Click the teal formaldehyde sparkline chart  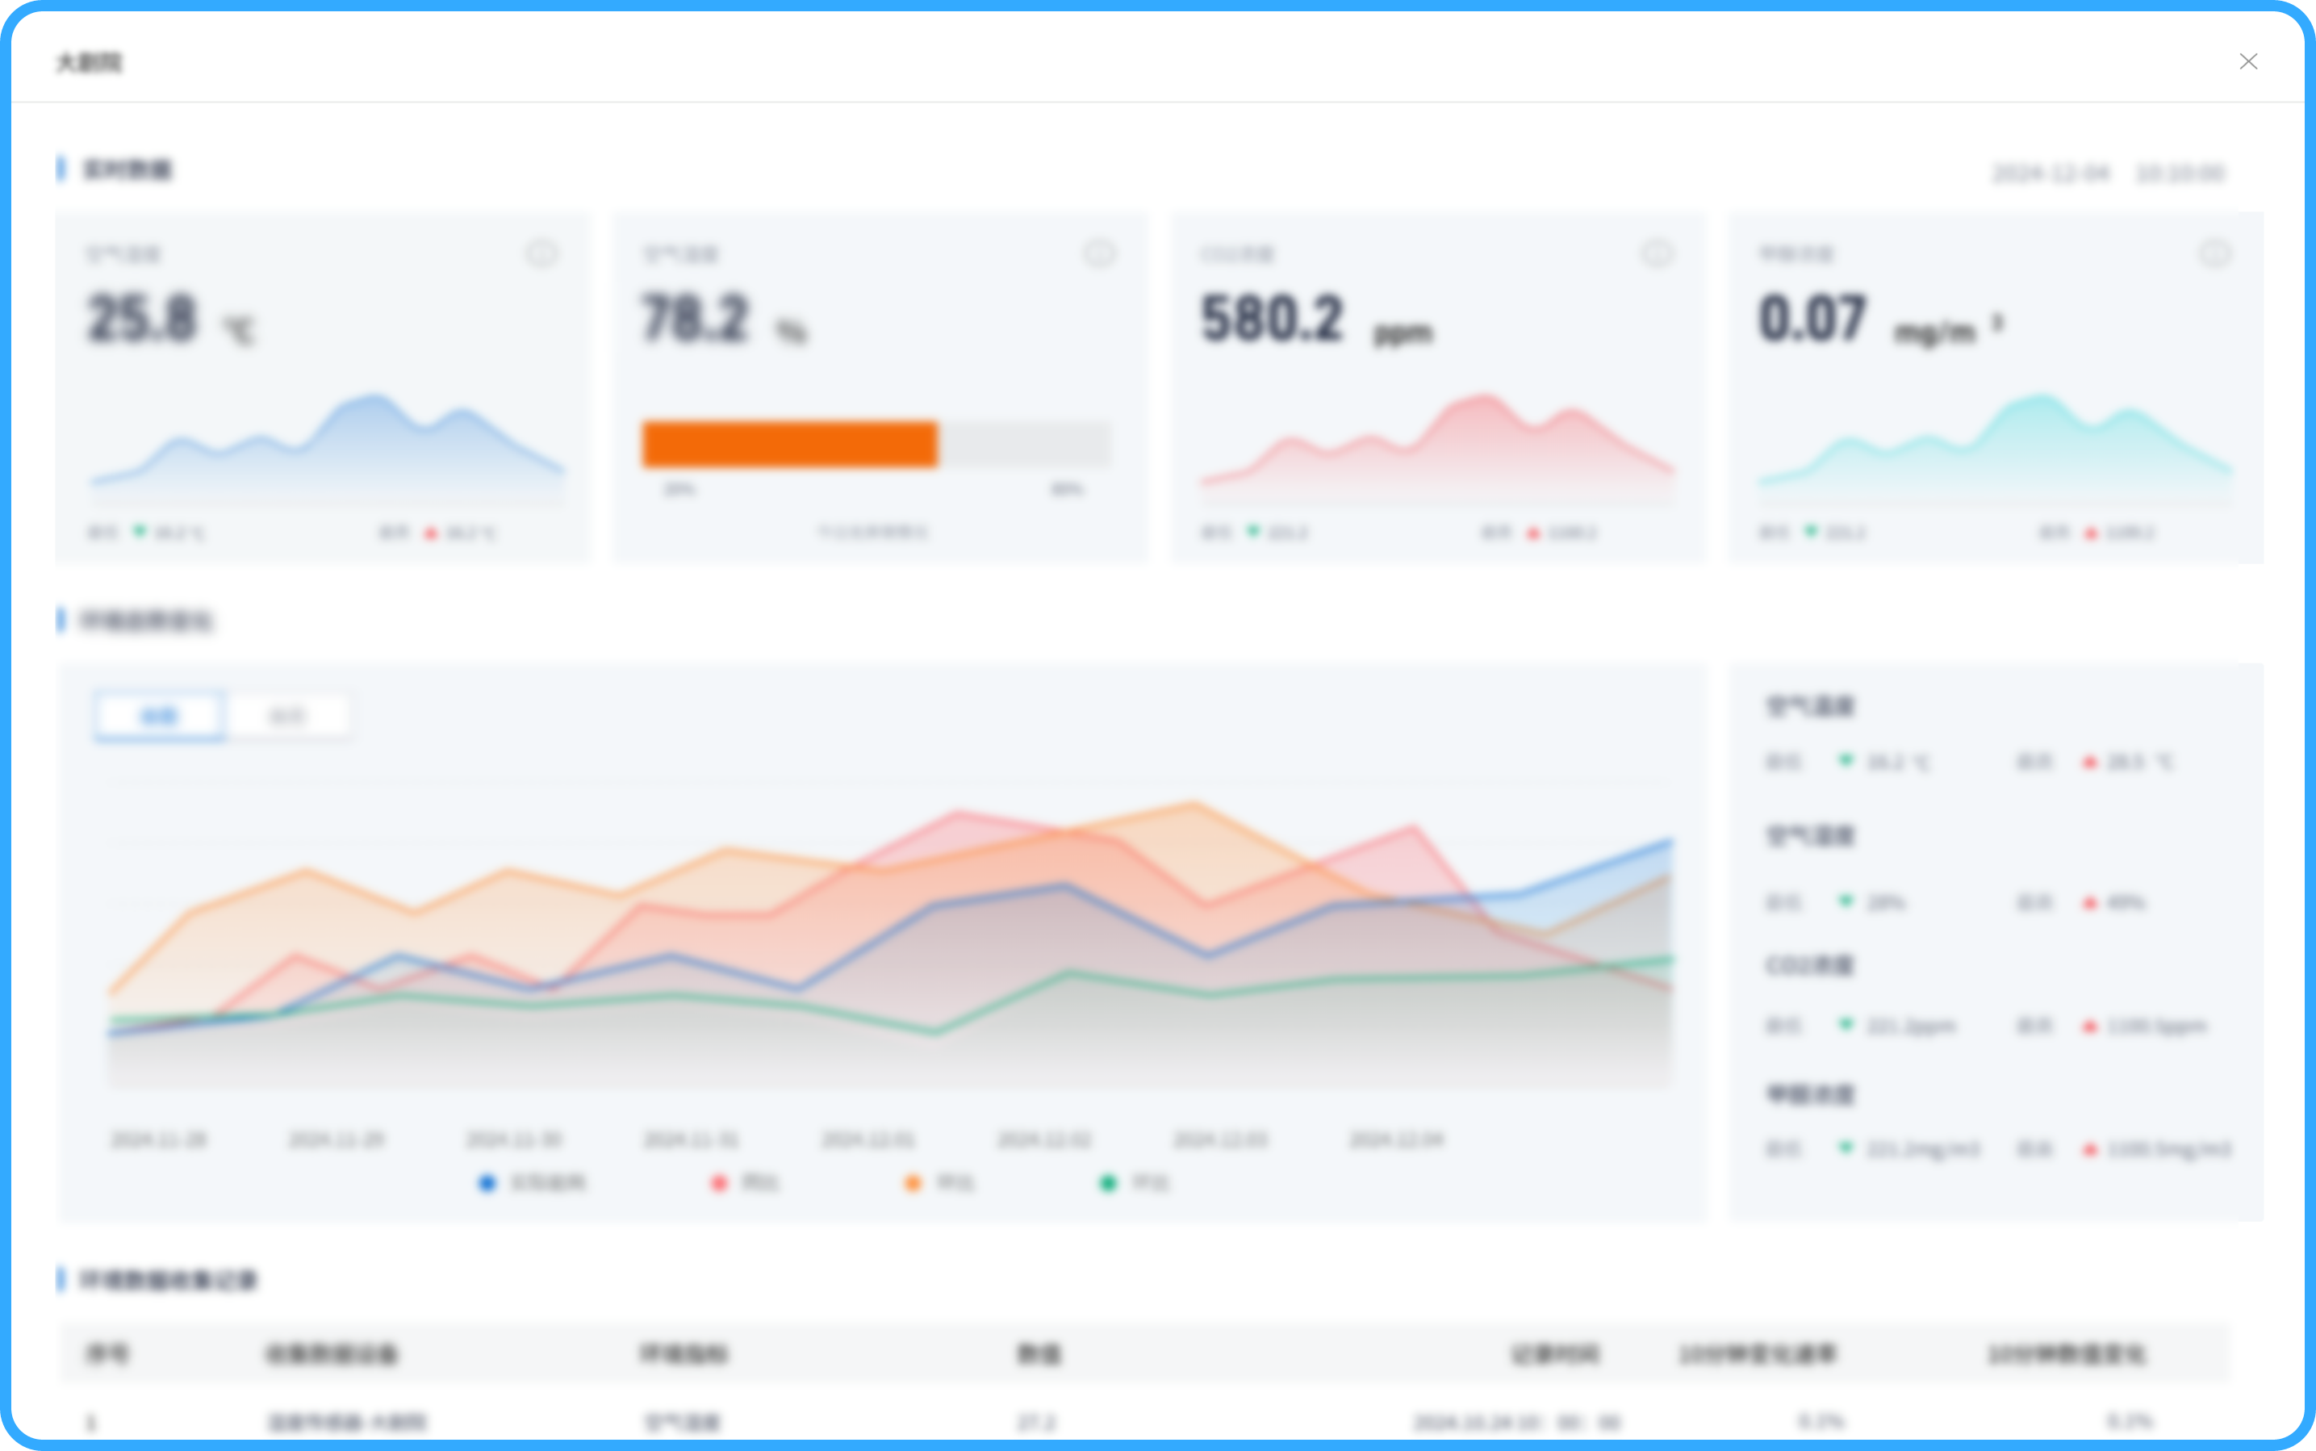(1994, 446)
